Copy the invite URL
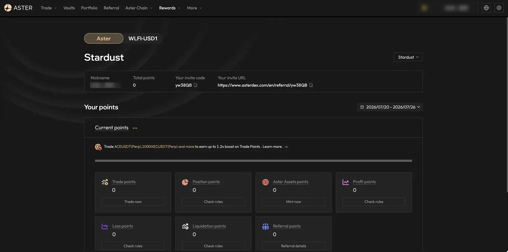The height and width of the screenshot is (252, 508). [x=311, y=85]
